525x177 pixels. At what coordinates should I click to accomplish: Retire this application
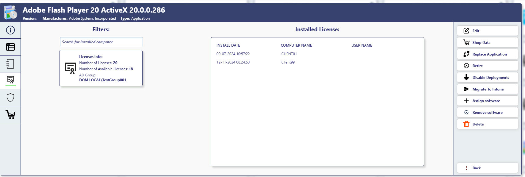point(487,66)
